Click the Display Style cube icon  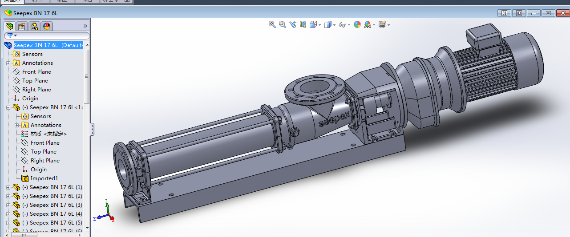(328, 24)
